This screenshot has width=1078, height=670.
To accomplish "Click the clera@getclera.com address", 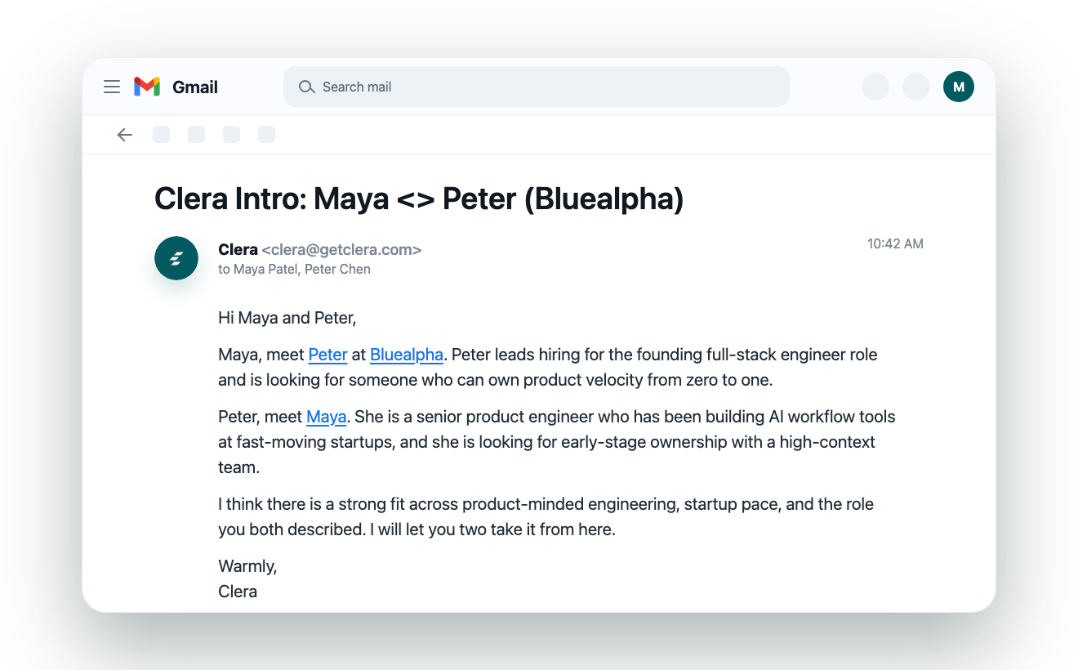I will (341, 250).
